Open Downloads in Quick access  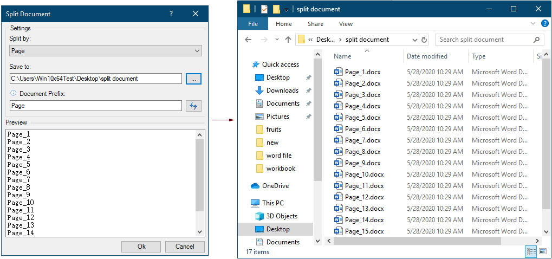[282, 90]
